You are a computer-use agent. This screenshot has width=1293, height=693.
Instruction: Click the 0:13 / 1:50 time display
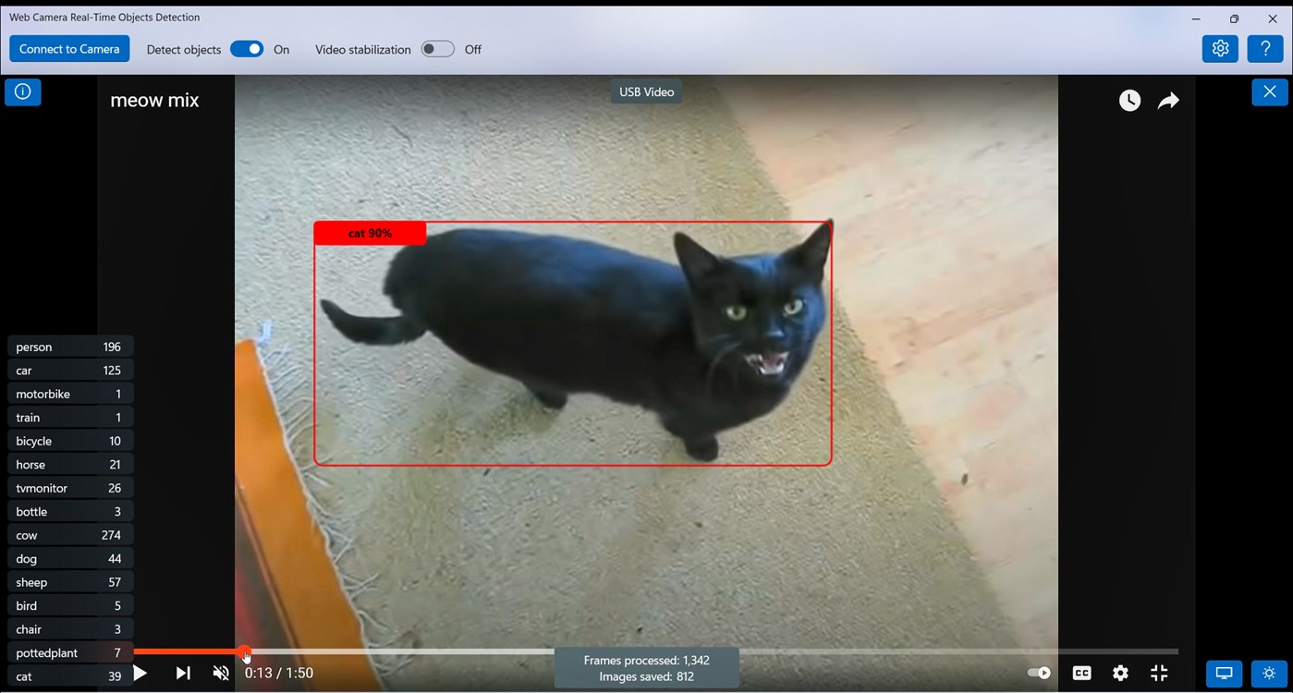279,674
